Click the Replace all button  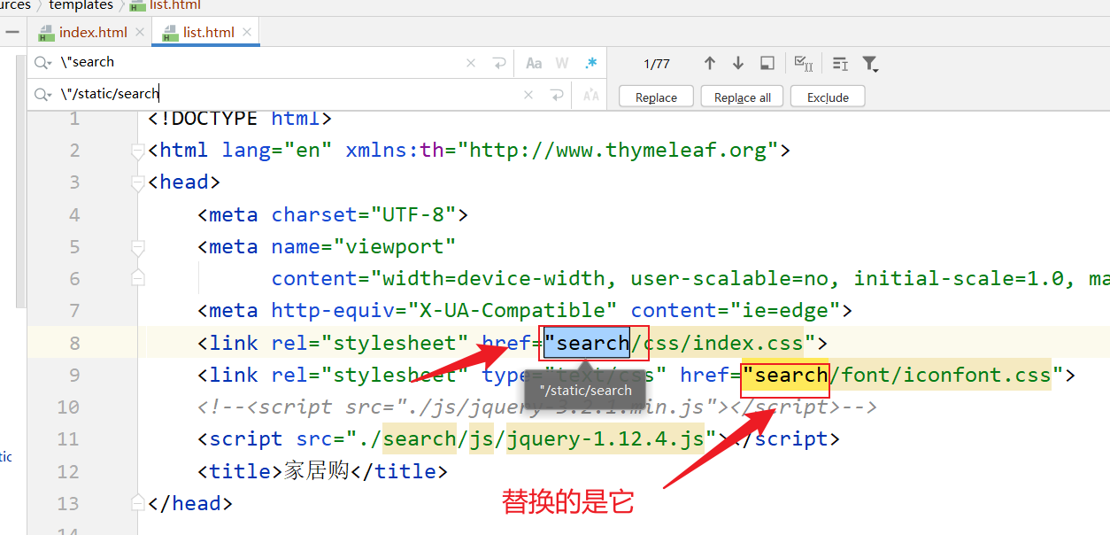pos(743,97)
